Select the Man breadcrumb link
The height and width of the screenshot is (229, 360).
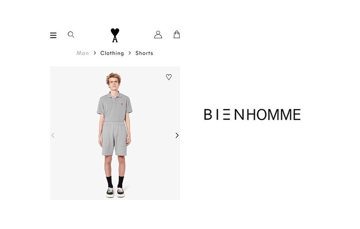click(x=83, y=53)
